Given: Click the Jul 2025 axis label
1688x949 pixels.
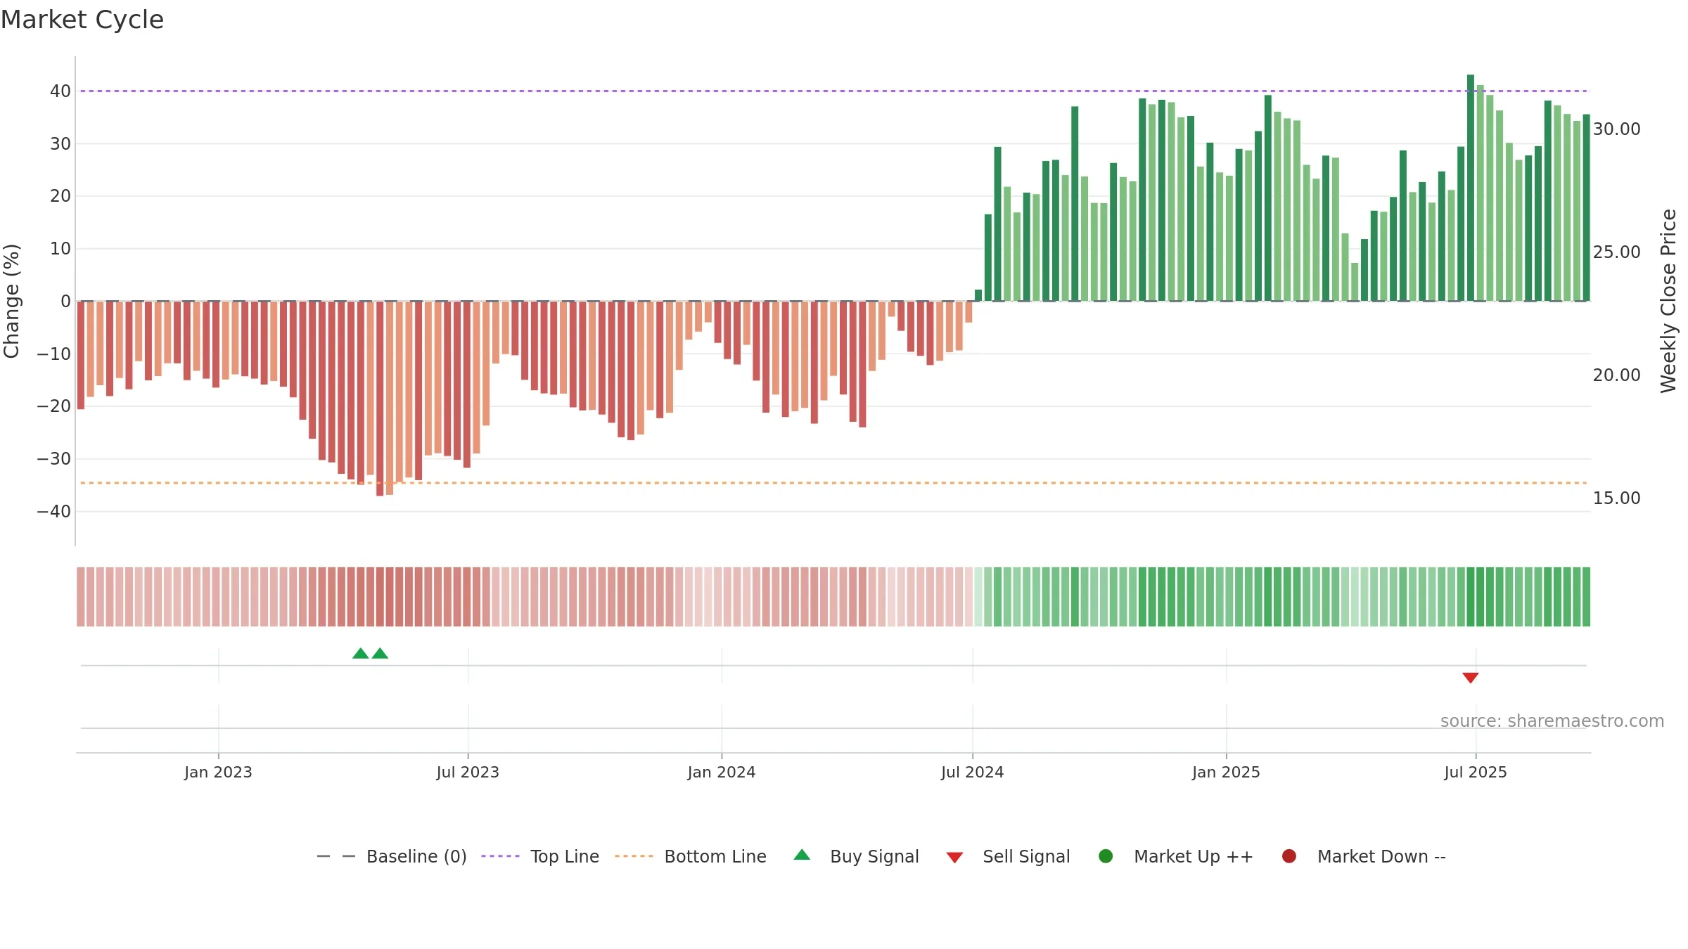Looking at the screenshot, I should (x=1476, y=772).
